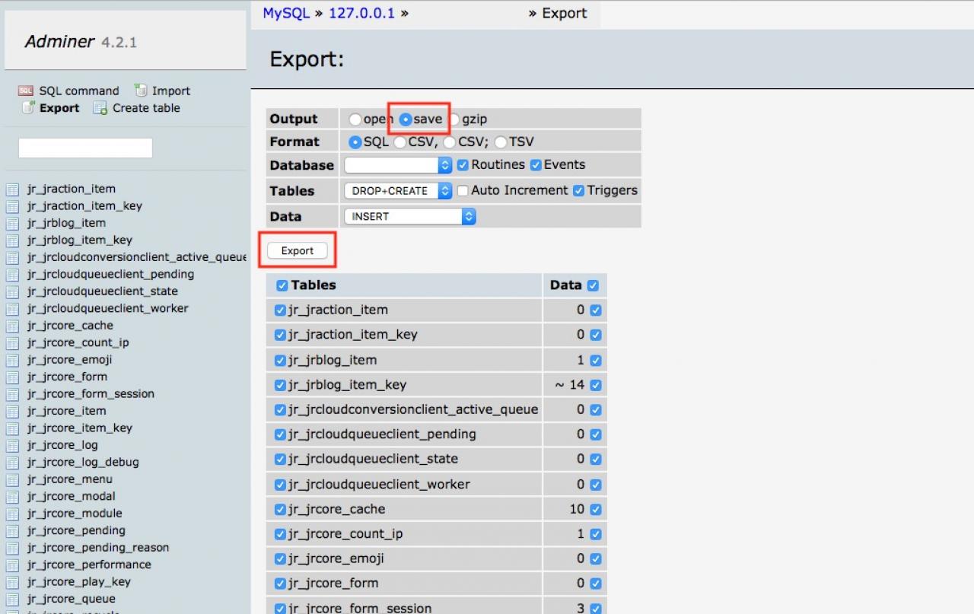This screenshot has width=974, height=614.
Task: Choose TSV format radio button
Action: click(500, 142)
